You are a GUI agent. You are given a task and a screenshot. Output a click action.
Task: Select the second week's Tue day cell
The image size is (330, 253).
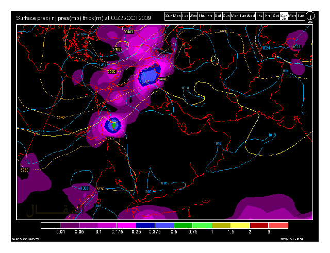point(243,16)
